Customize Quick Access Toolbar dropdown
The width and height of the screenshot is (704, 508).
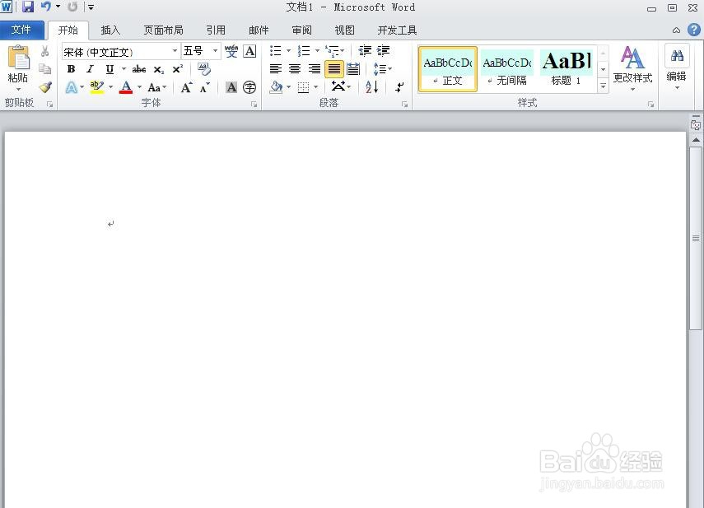[91, 7]
